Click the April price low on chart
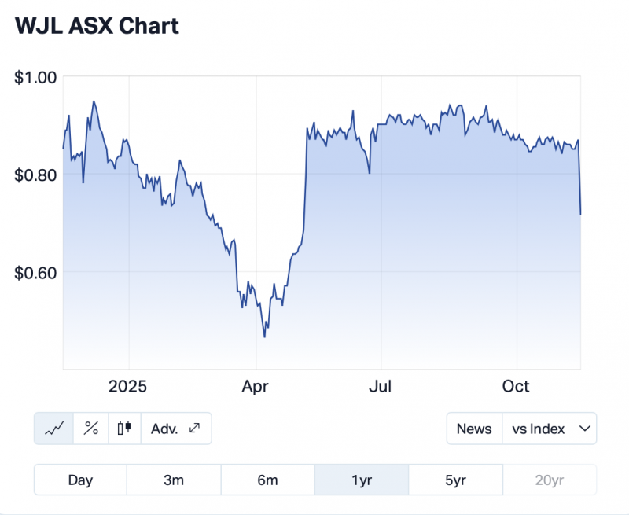Viewport: 629px width, 515px height. coord(264,337)
